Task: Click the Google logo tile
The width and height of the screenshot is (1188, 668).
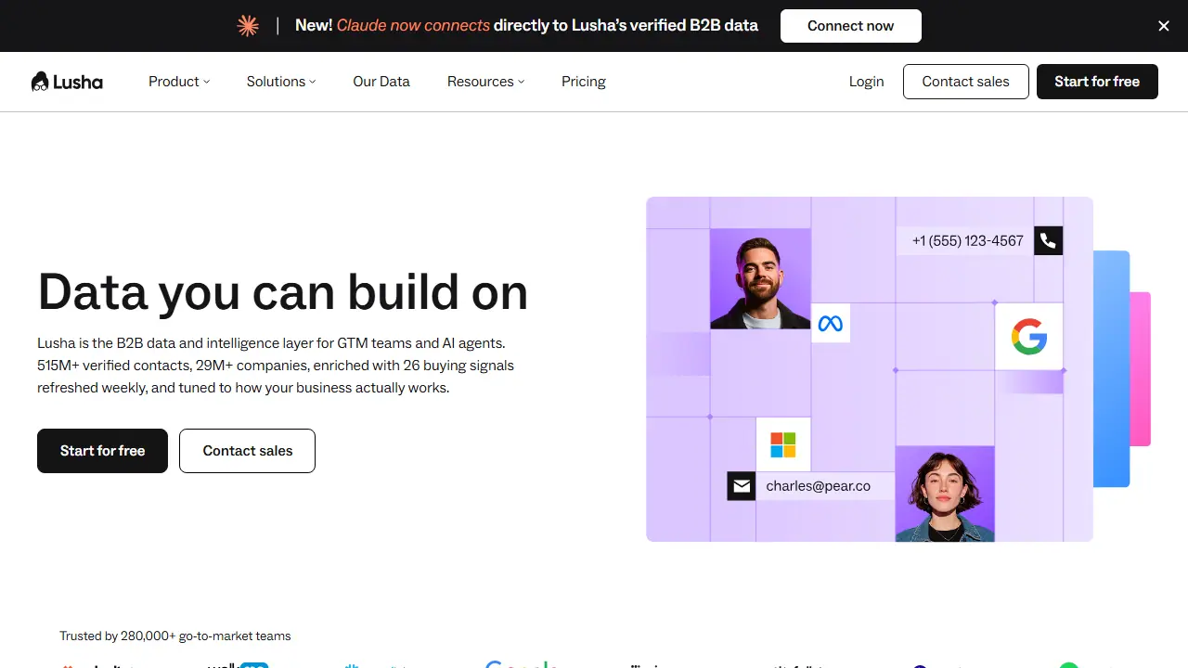Action: click(x=1028, y=336)
